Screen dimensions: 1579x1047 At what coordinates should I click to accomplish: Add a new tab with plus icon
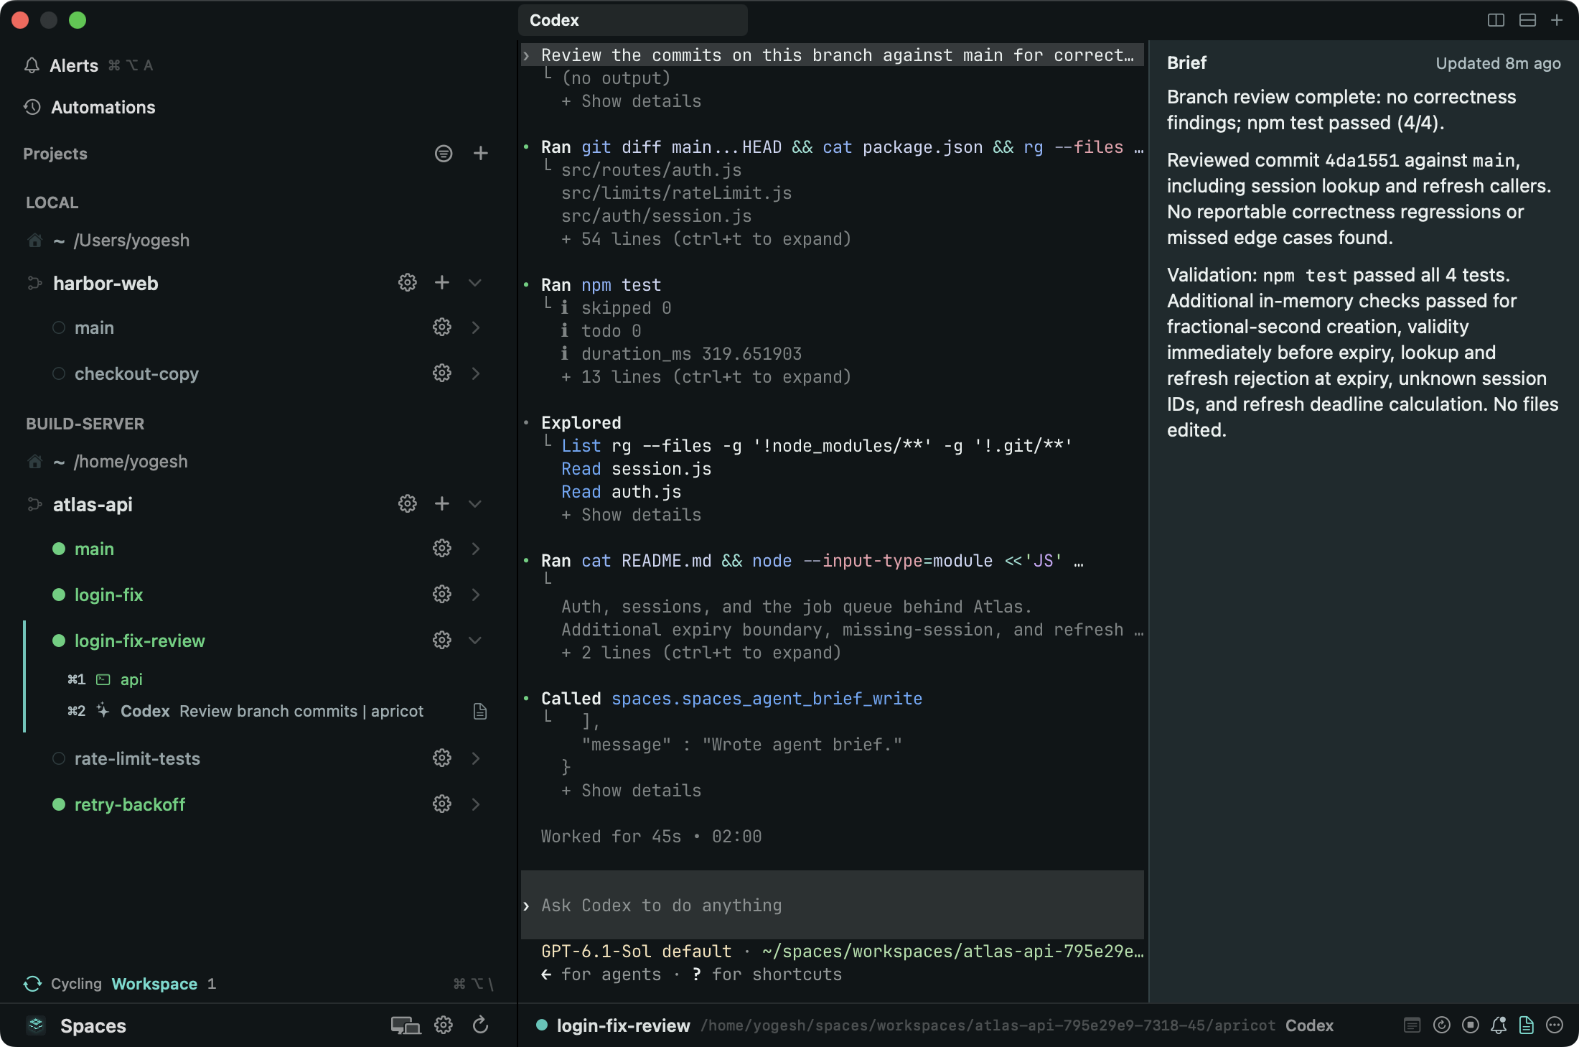1557,20
